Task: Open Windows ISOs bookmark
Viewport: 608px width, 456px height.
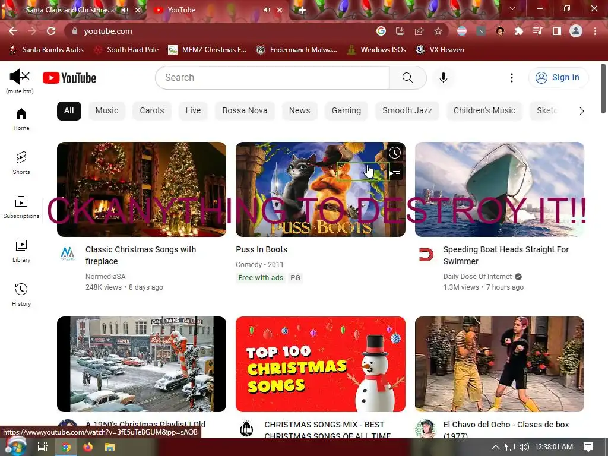Action: pyautogui.click(x=376, y=50)
